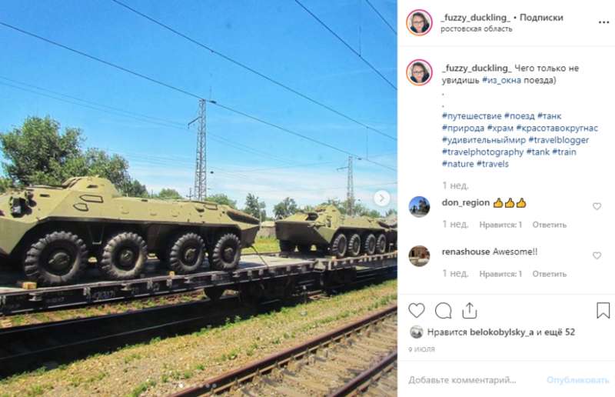Click the avatar beside the post caption
615x397 pixels.
point(419,72)
